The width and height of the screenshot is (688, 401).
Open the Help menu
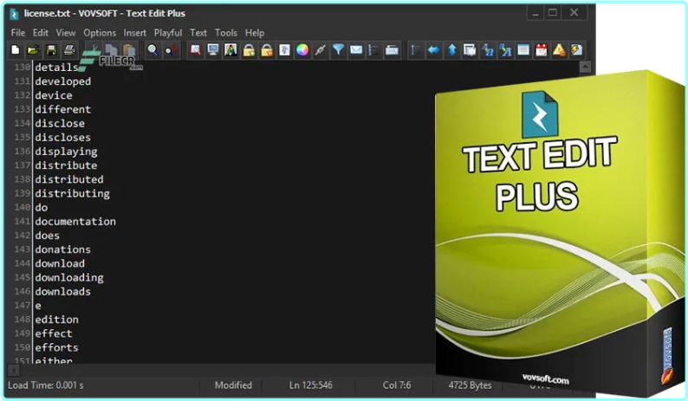[255, 33]
